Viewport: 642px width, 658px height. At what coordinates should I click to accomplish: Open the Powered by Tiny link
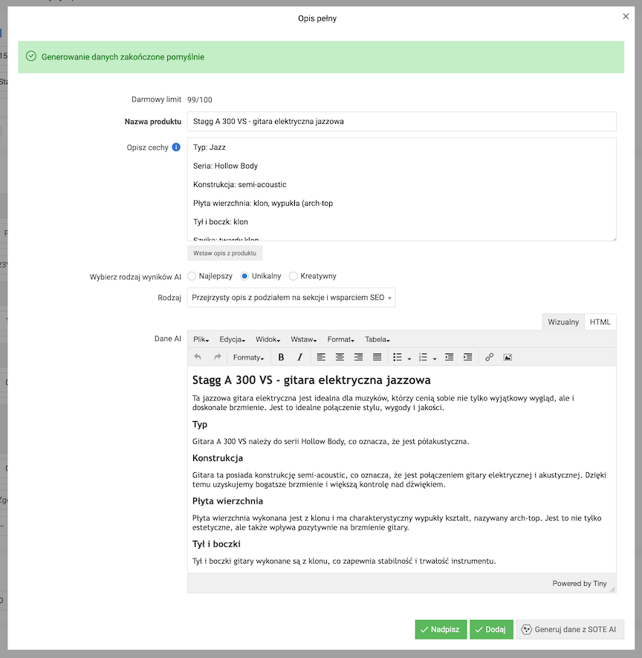[x=580, y=583]
